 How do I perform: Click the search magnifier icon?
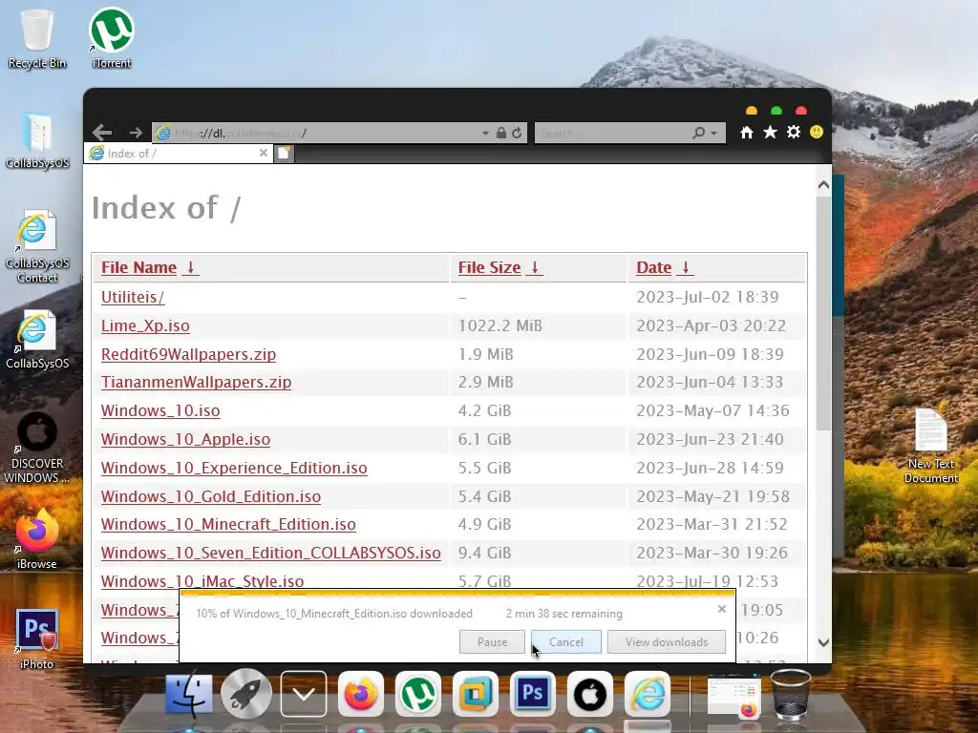point(699,133)
